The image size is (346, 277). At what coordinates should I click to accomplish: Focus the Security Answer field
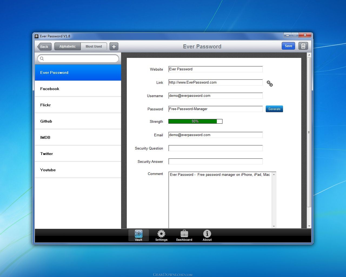point(215,161)
